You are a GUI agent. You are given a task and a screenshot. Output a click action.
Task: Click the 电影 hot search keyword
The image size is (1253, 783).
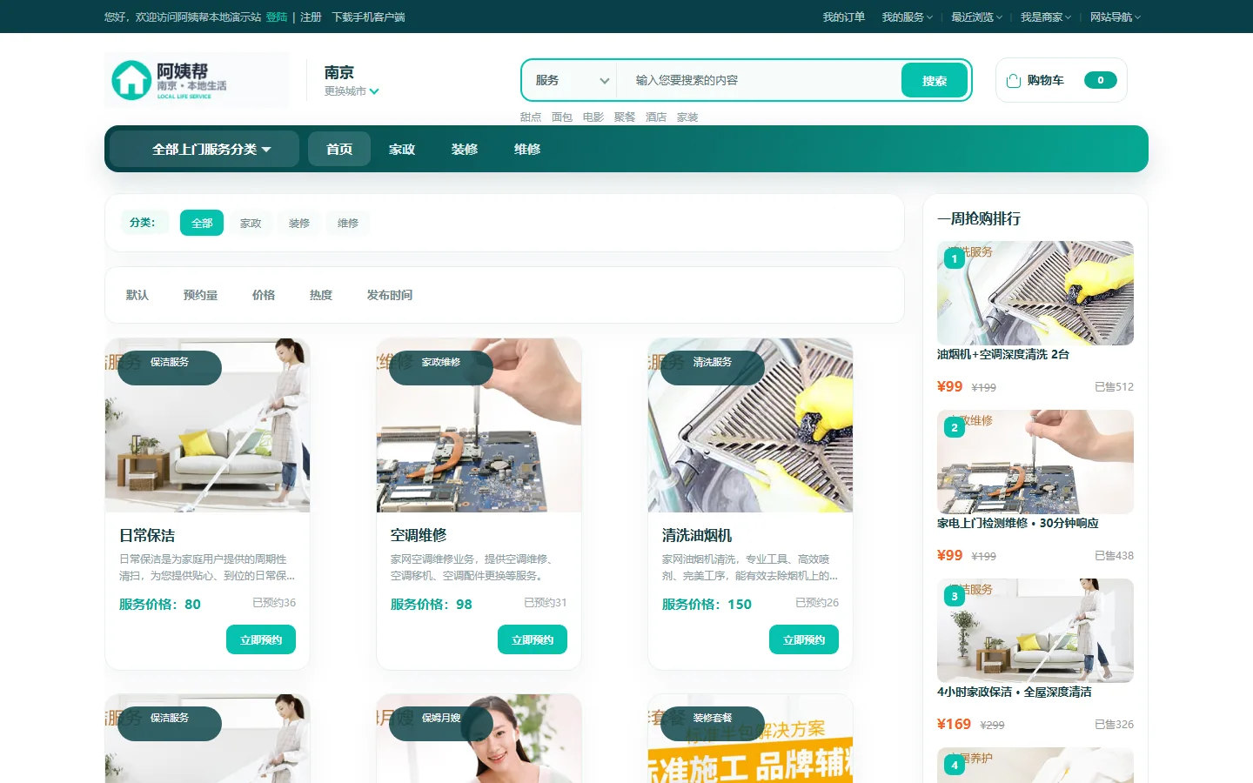point(593,117)
